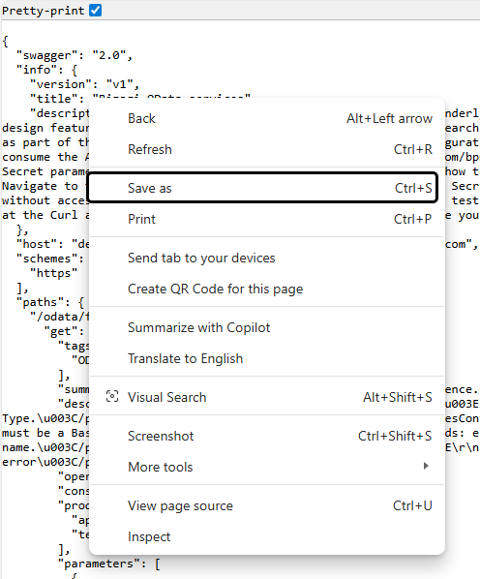Select Translate to English option

pyautogui.click(x=267, y=358)
